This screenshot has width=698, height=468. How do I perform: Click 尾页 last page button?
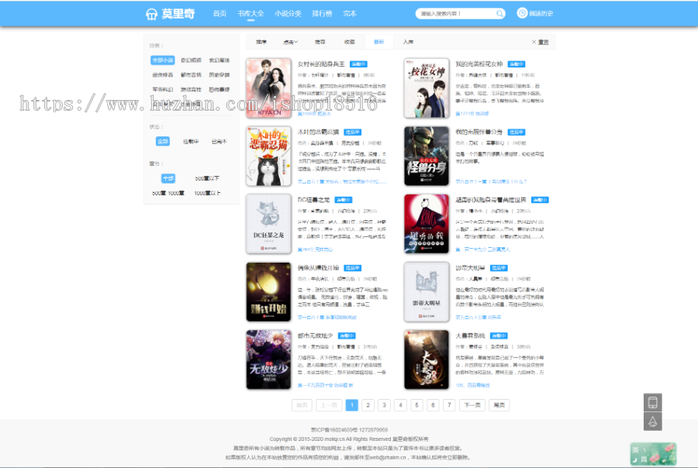pos(499,405)
